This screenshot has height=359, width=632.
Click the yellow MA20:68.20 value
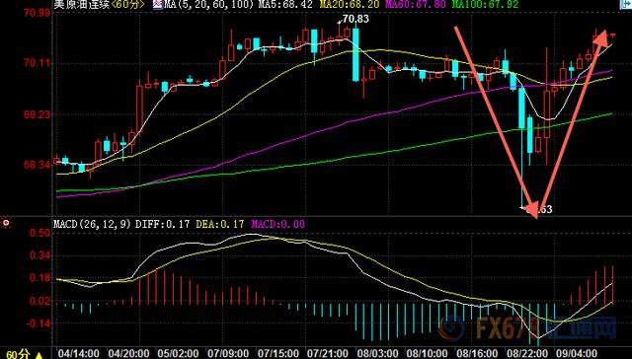349,5
